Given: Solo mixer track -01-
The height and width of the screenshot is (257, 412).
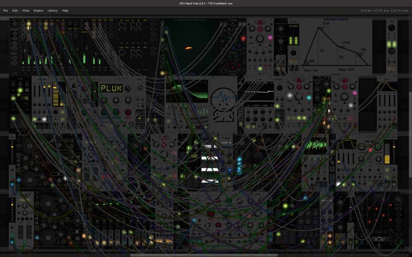Looking at the screenshot, I should pos(23,70).
